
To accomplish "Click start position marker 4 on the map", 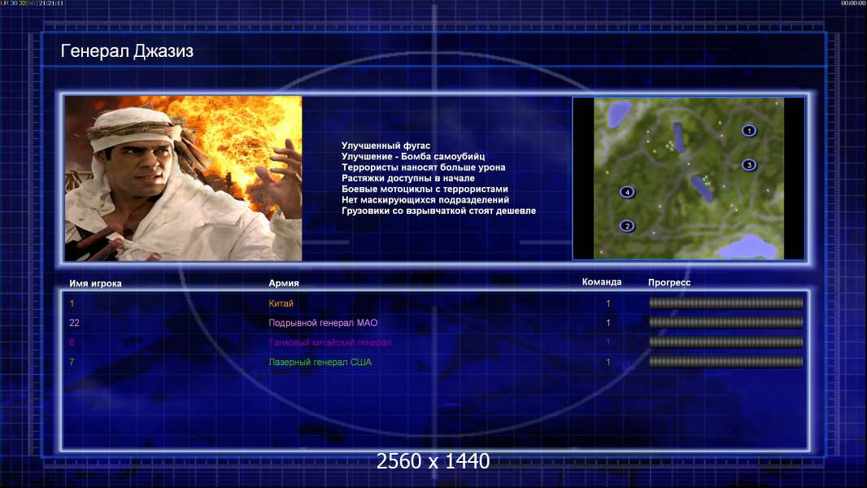I will pyautogui.click(x=627, y=192).
